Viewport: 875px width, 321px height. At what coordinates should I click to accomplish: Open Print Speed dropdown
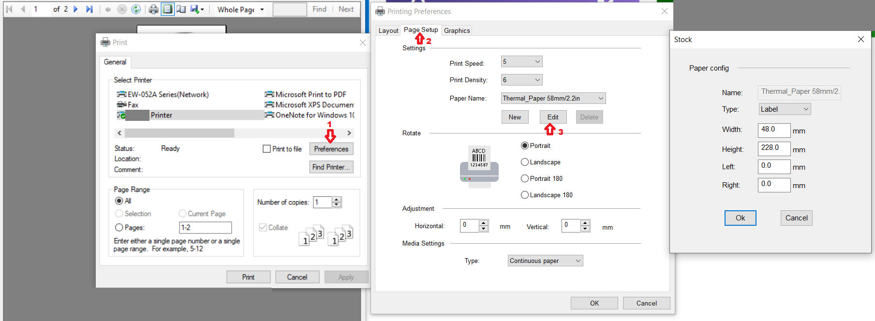click(x=521, y=61)
